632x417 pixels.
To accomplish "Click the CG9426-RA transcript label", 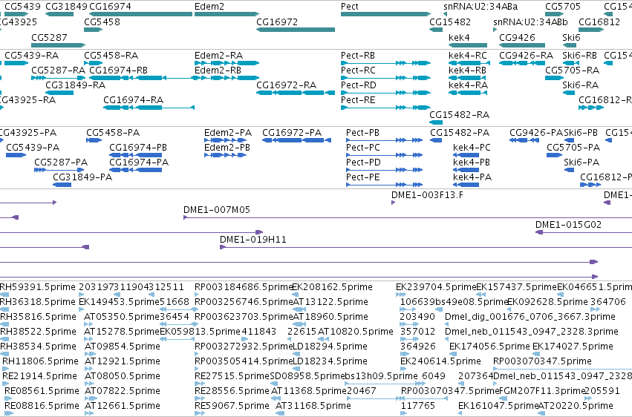I will pos(527,55).
